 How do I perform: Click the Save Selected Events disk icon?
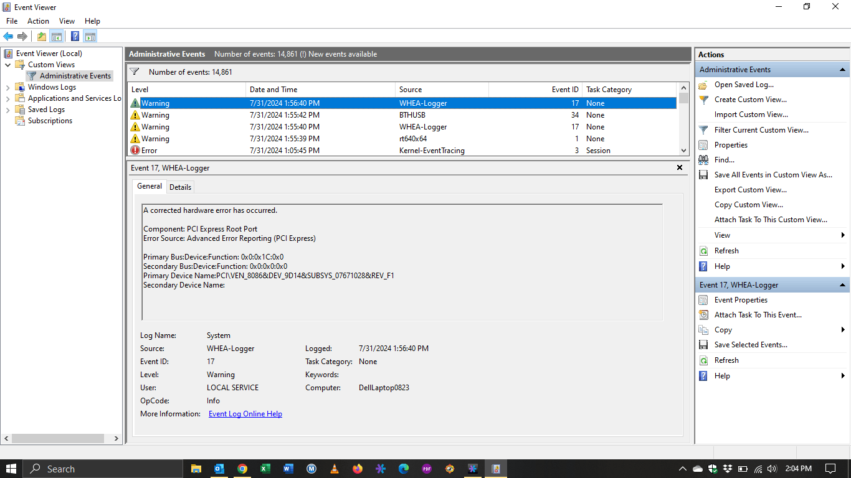tap(703, 345)
